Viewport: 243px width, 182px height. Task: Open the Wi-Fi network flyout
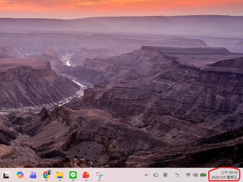point(188,175)
